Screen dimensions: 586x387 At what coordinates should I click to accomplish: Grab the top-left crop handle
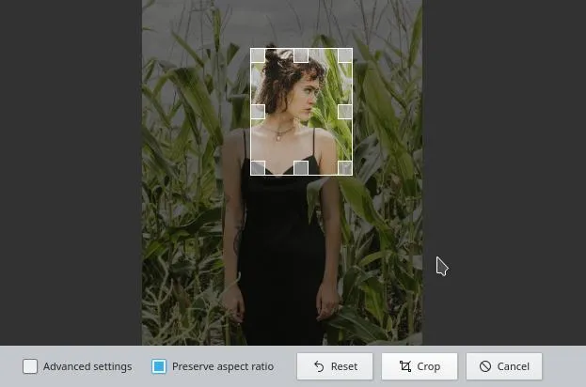(258, 55)
